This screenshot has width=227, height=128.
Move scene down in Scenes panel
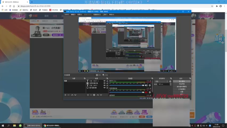pos(75,95)
